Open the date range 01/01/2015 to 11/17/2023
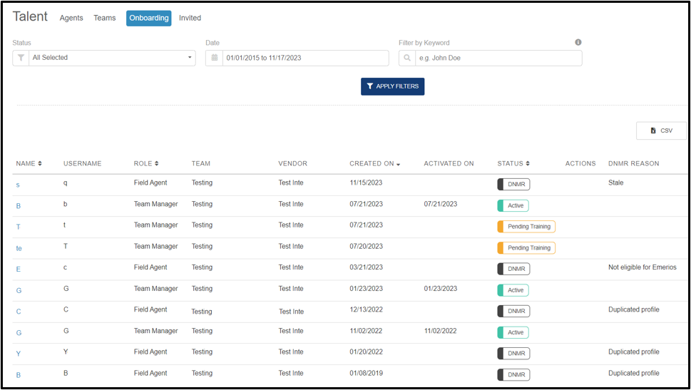The height and width of the screenshot is (390, 691). tap(305, 58)
